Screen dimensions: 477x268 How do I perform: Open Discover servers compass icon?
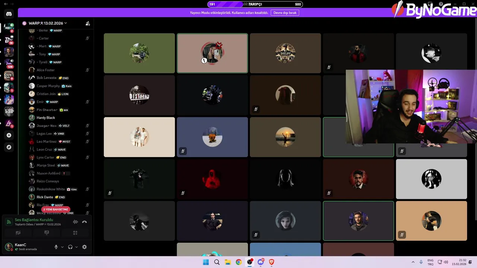[9, 147]
